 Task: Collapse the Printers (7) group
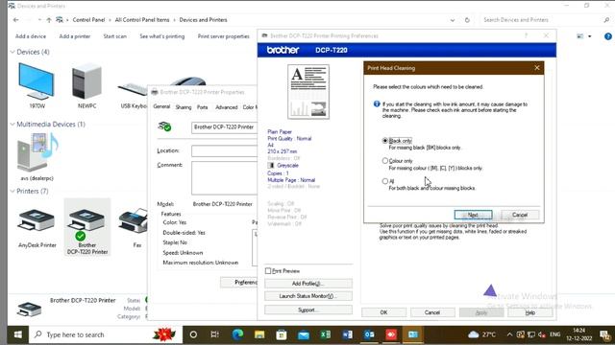coord(12,191)
